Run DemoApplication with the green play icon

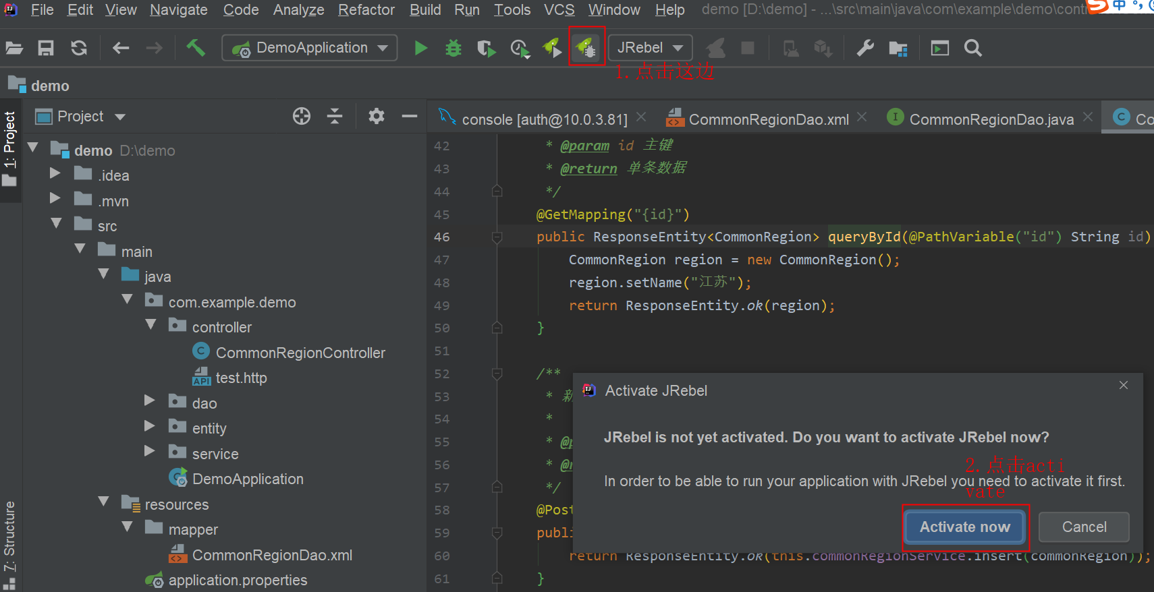(420, 48)
